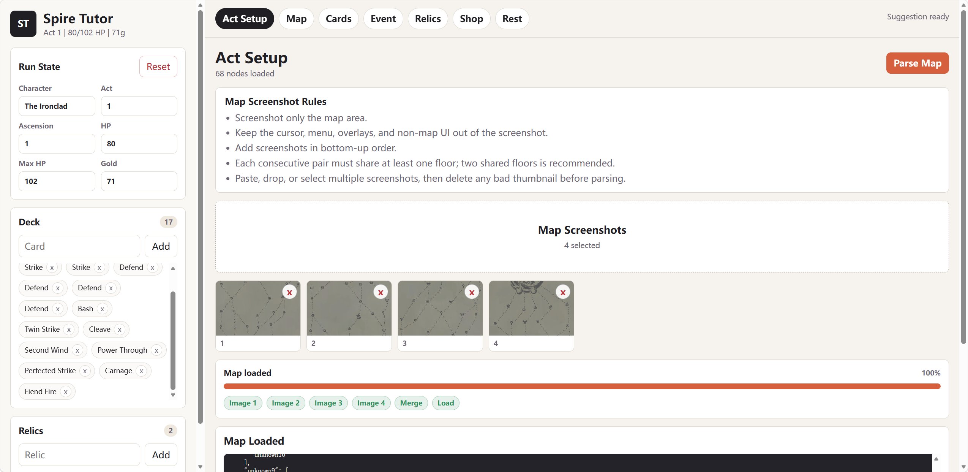Add a relic with the Add button

coord(161,455)
